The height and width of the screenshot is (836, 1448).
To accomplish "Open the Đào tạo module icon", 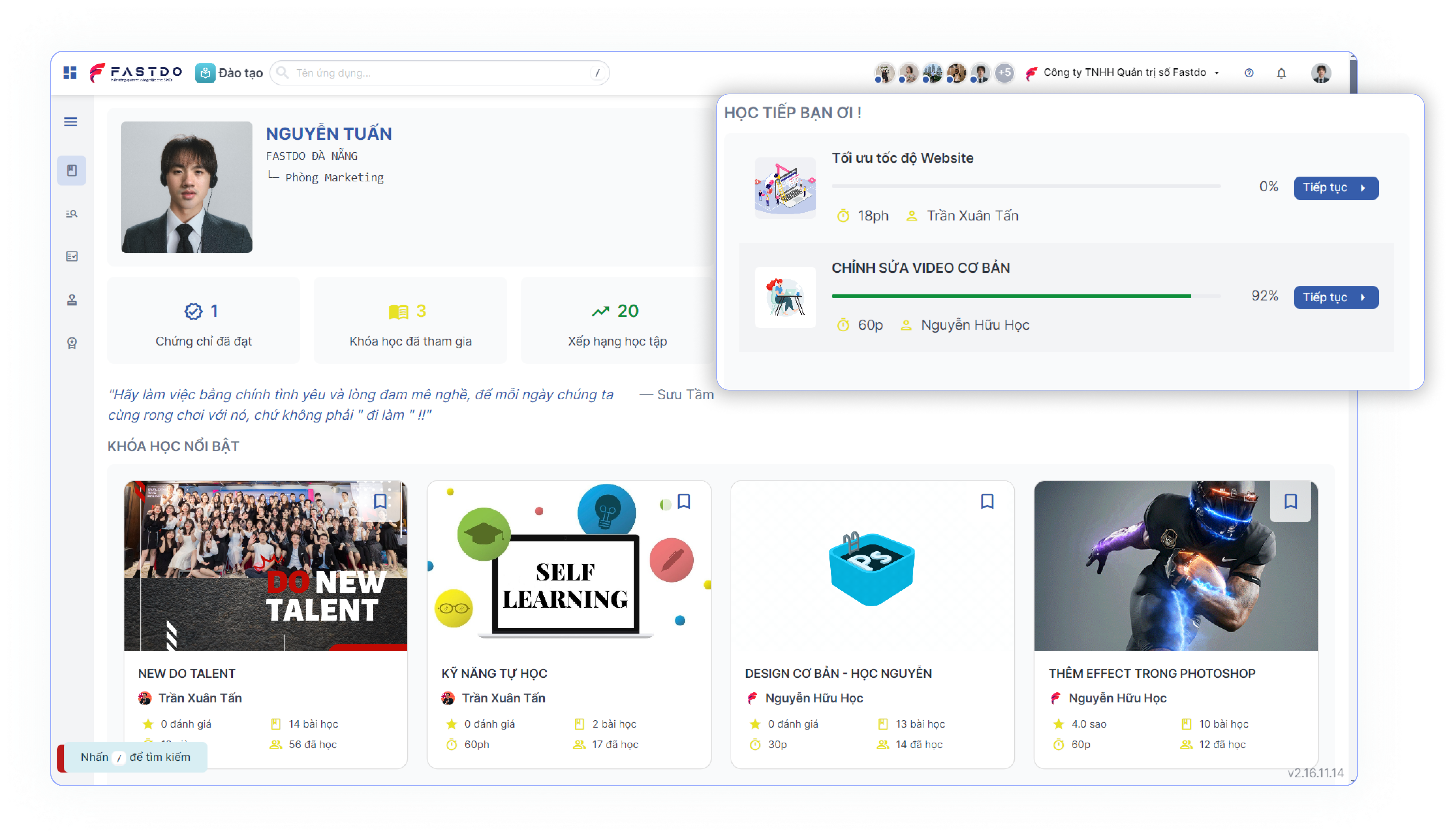I will click(x=205, y=73).
